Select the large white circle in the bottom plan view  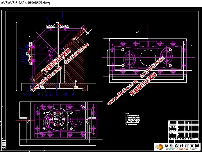point(58,119)
